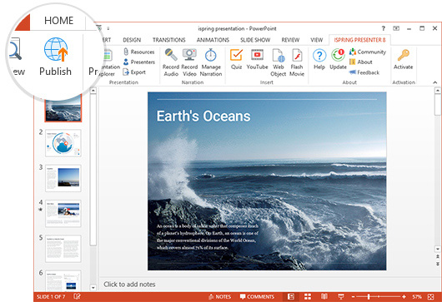
Task: Switch to Reading view
Action: (324, 297)
